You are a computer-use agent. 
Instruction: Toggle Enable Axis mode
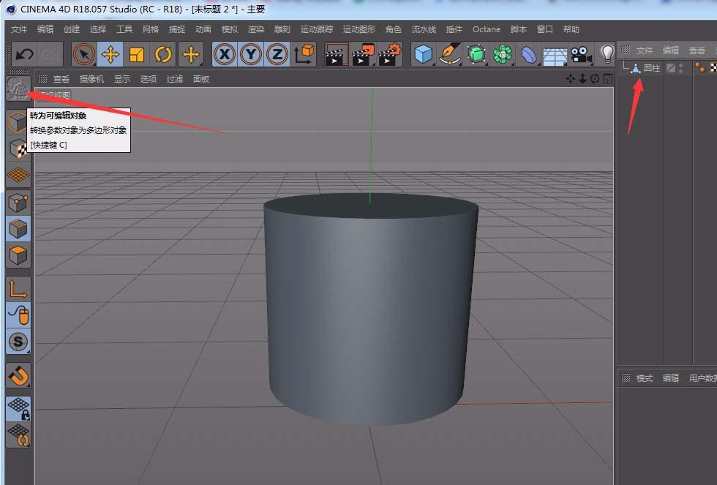coord(18,288)
